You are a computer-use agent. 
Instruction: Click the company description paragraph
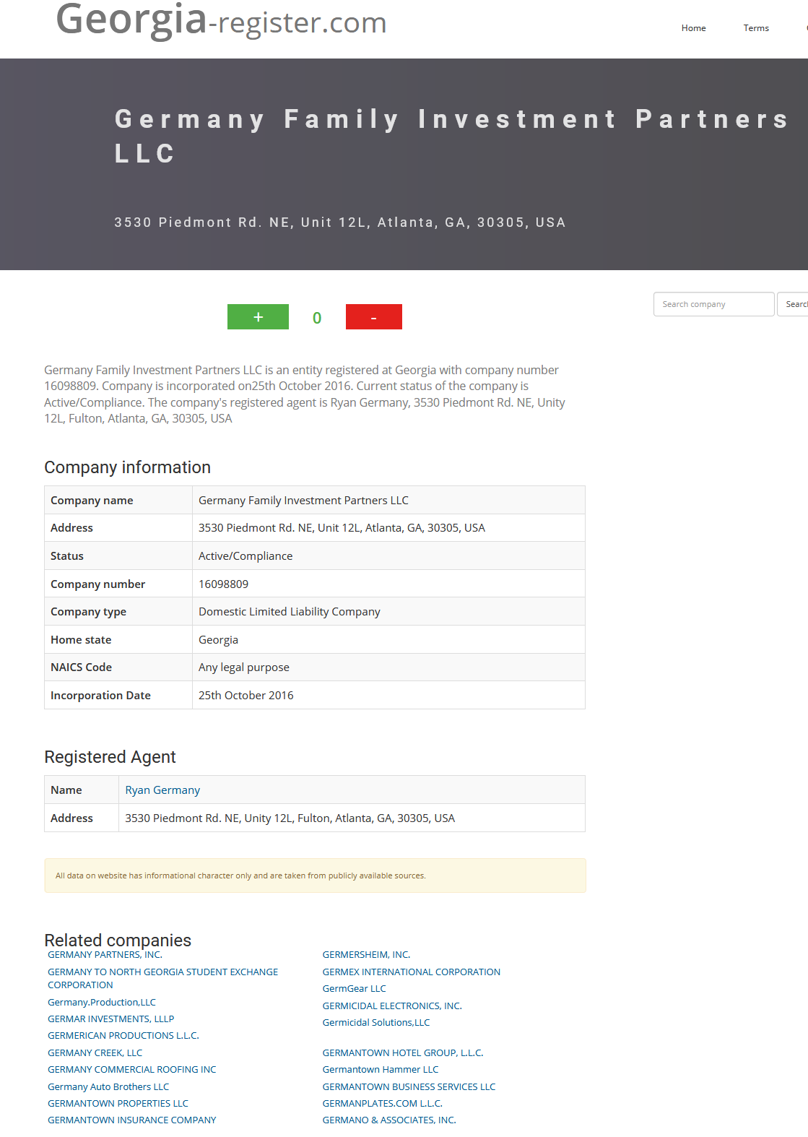point(305,394)
